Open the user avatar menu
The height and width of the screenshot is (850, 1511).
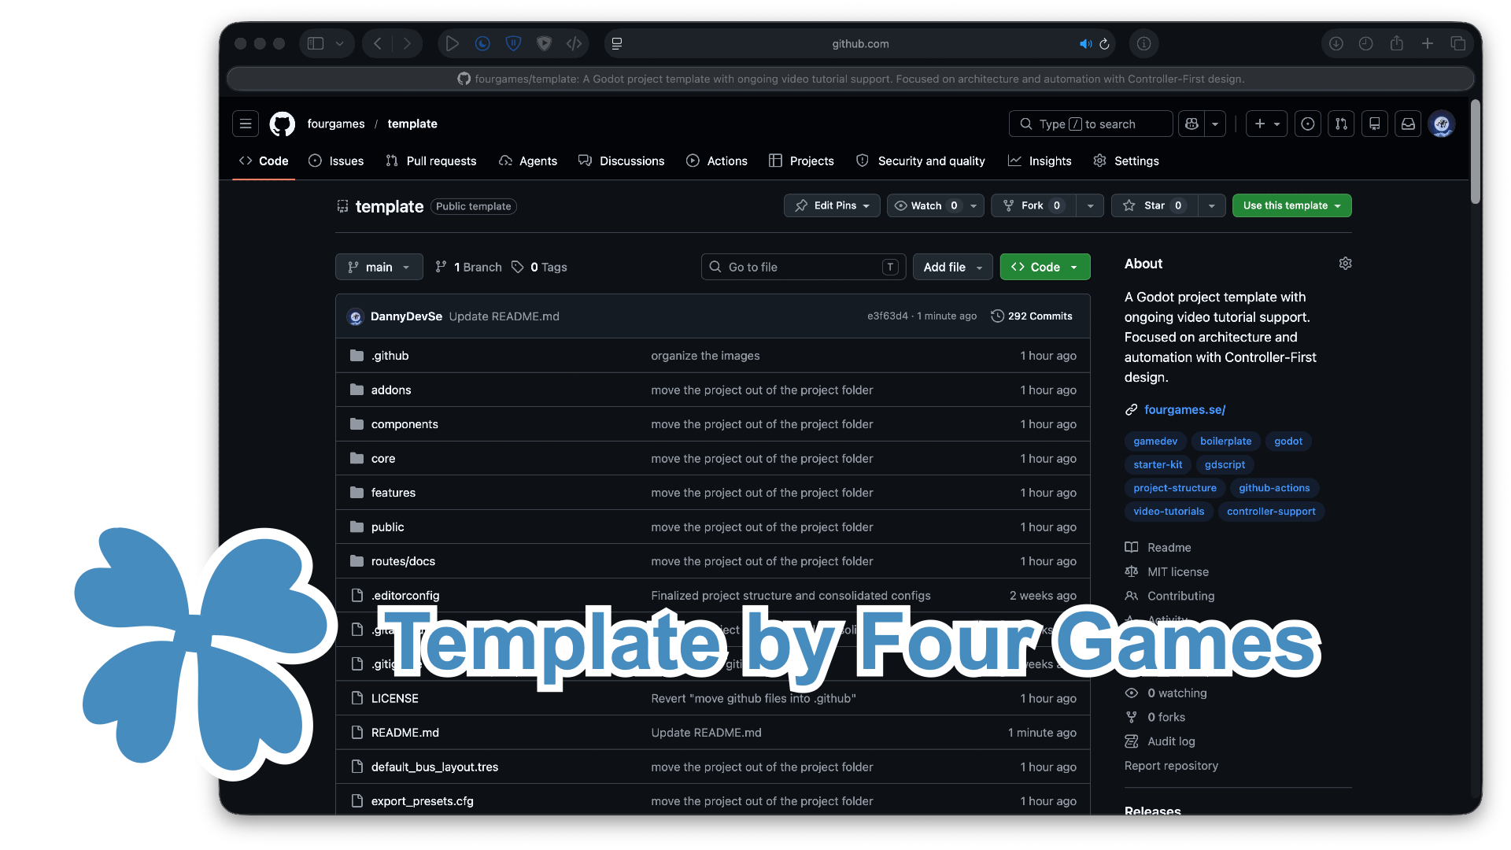(1442, 124)
